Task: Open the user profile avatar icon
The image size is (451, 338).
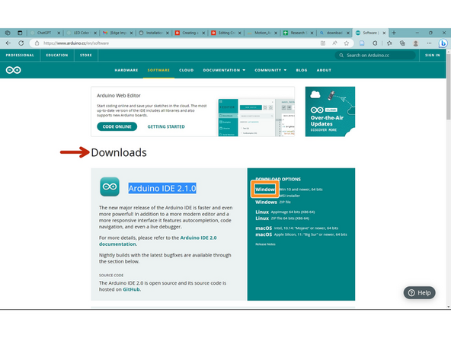Action: 416,43
